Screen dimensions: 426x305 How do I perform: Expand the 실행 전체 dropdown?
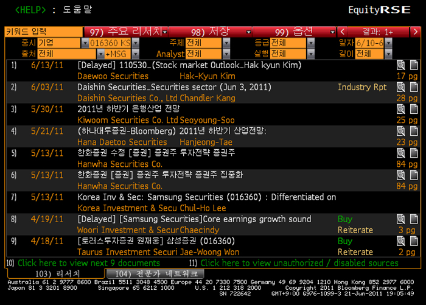point(310,54)
